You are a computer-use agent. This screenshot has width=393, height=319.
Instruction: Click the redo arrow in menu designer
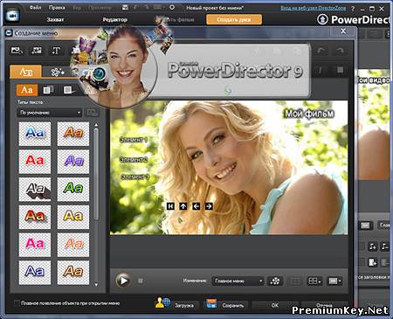pyautogui.click(x=340, y=51)
